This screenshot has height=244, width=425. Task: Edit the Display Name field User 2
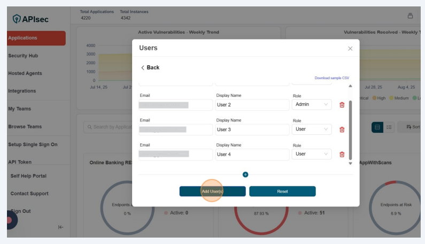tap(252, 105)
